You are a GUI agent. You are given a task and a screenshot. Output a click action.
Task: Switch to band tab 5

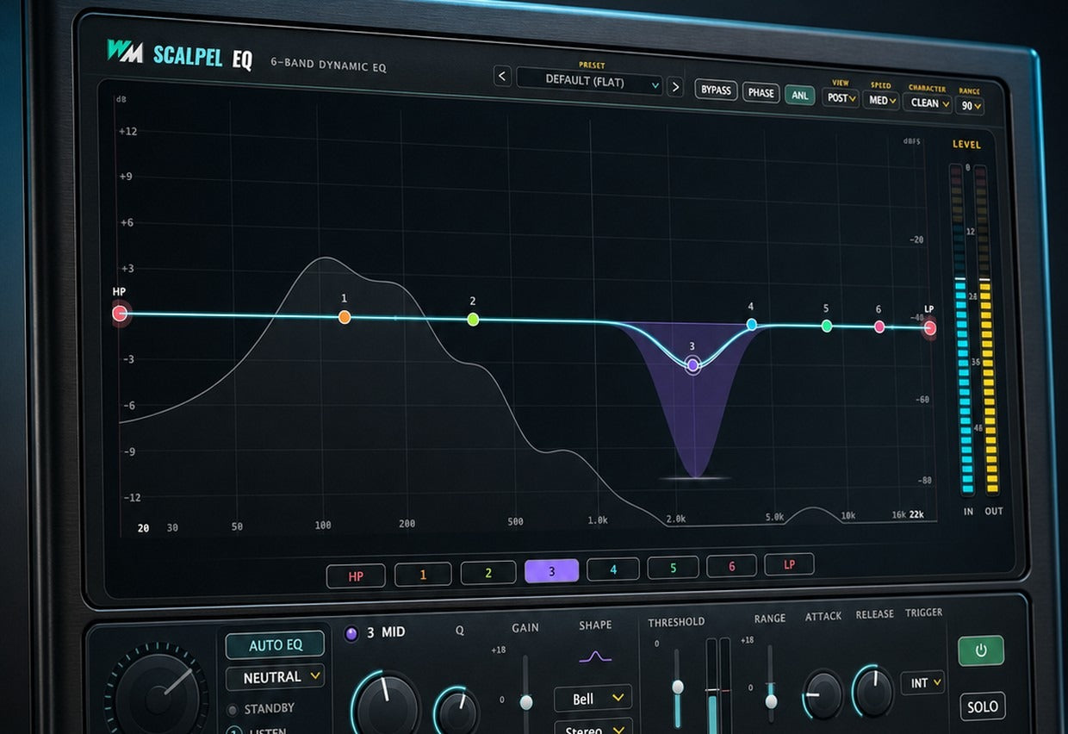[x=674, y=568]
